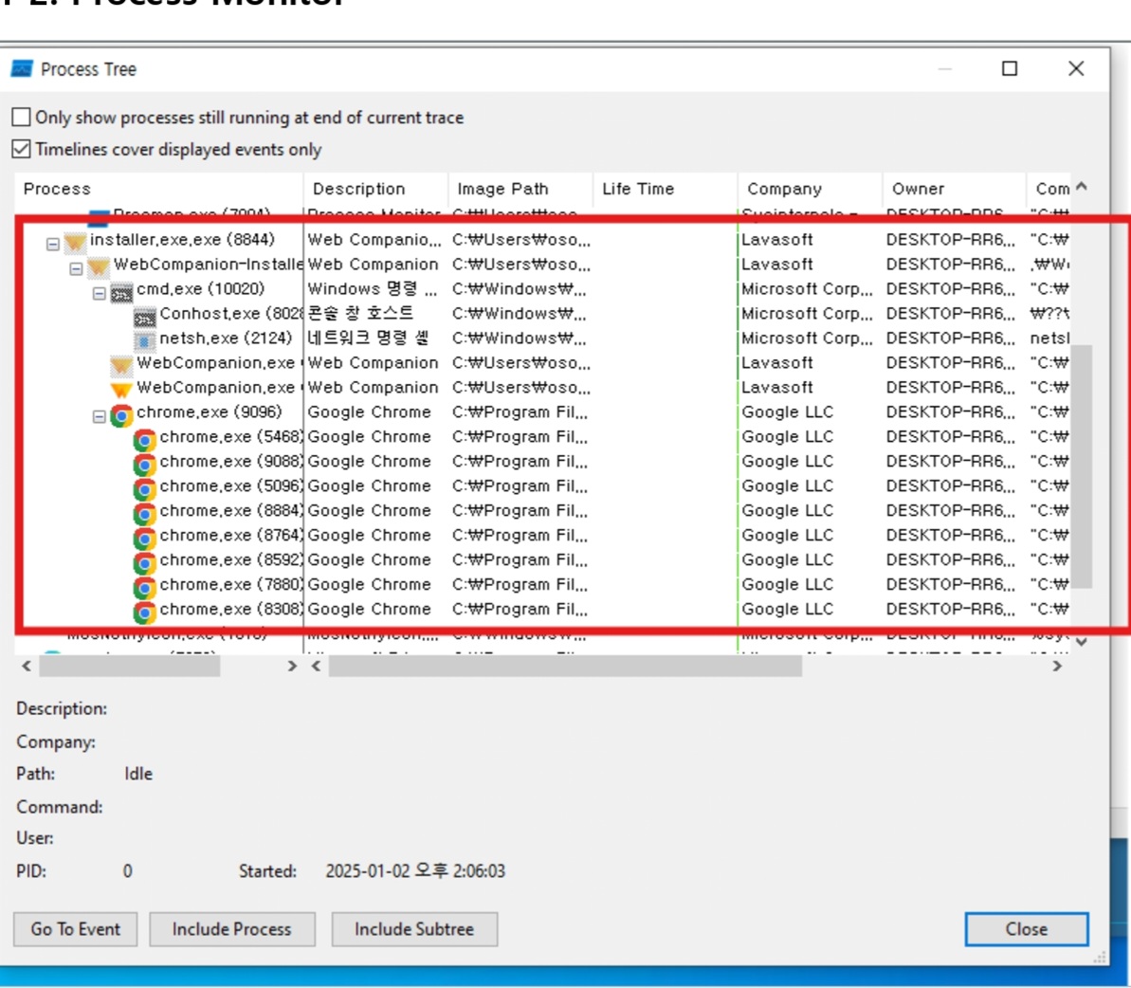Viewport: 1131px width, 988px height.
Task: Click Google LLC cell of chrome.exe (9096) row
Action: tap(787, 412)
